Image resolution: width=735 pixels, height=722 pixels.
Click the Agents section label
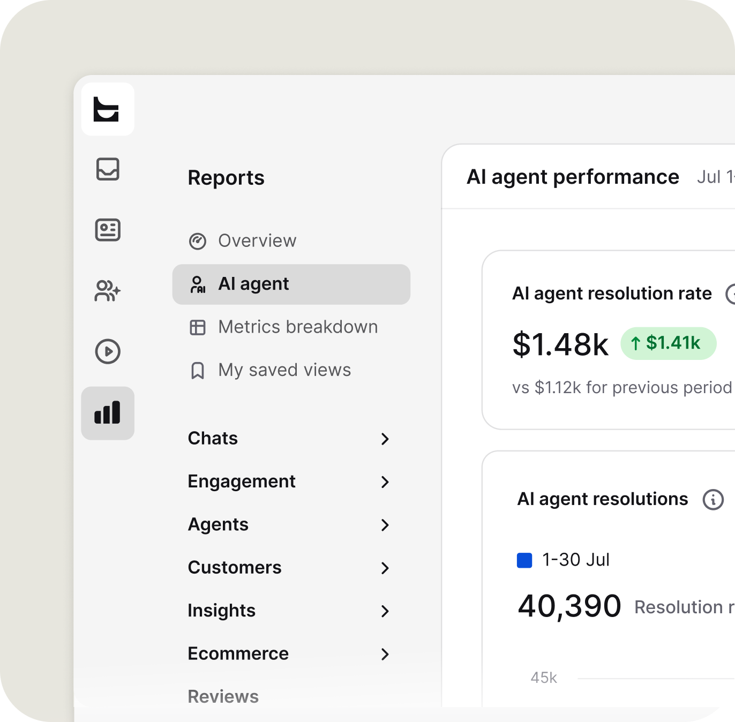(x=218, y=525)
